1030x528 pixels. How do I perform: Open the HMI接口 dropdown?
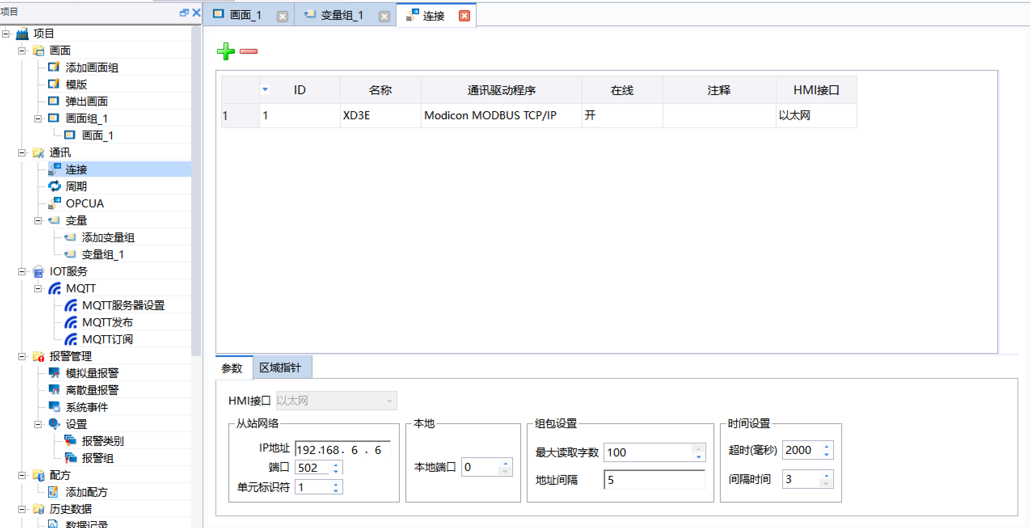tap(336, 401)
